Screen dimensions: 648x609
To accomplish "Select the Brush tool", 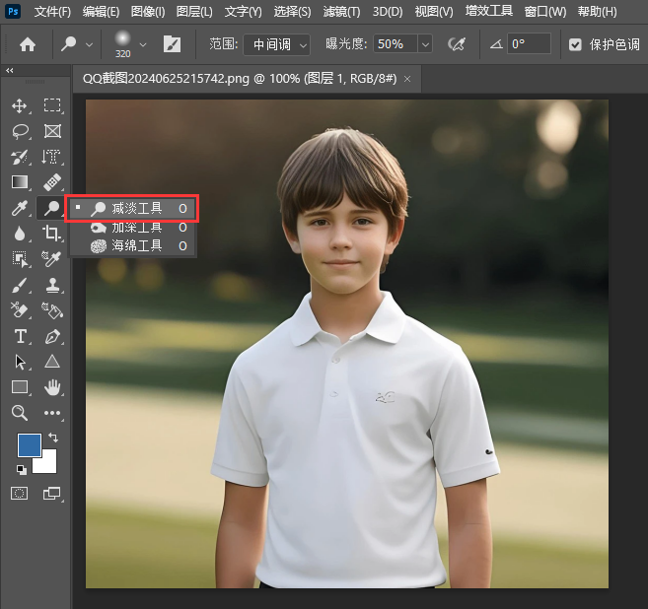I will coord(20,285).
